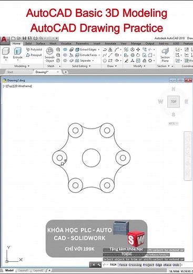193x274 pixels.
Task: Open the Manage ribbon tab
Action: 136,43
